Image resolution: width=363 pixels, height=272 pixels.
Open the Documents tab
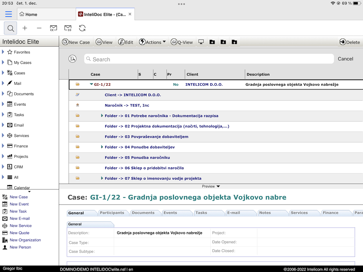143,213
